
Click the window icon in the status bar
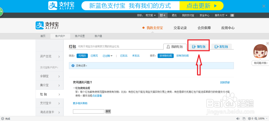[x=244, y=119]
